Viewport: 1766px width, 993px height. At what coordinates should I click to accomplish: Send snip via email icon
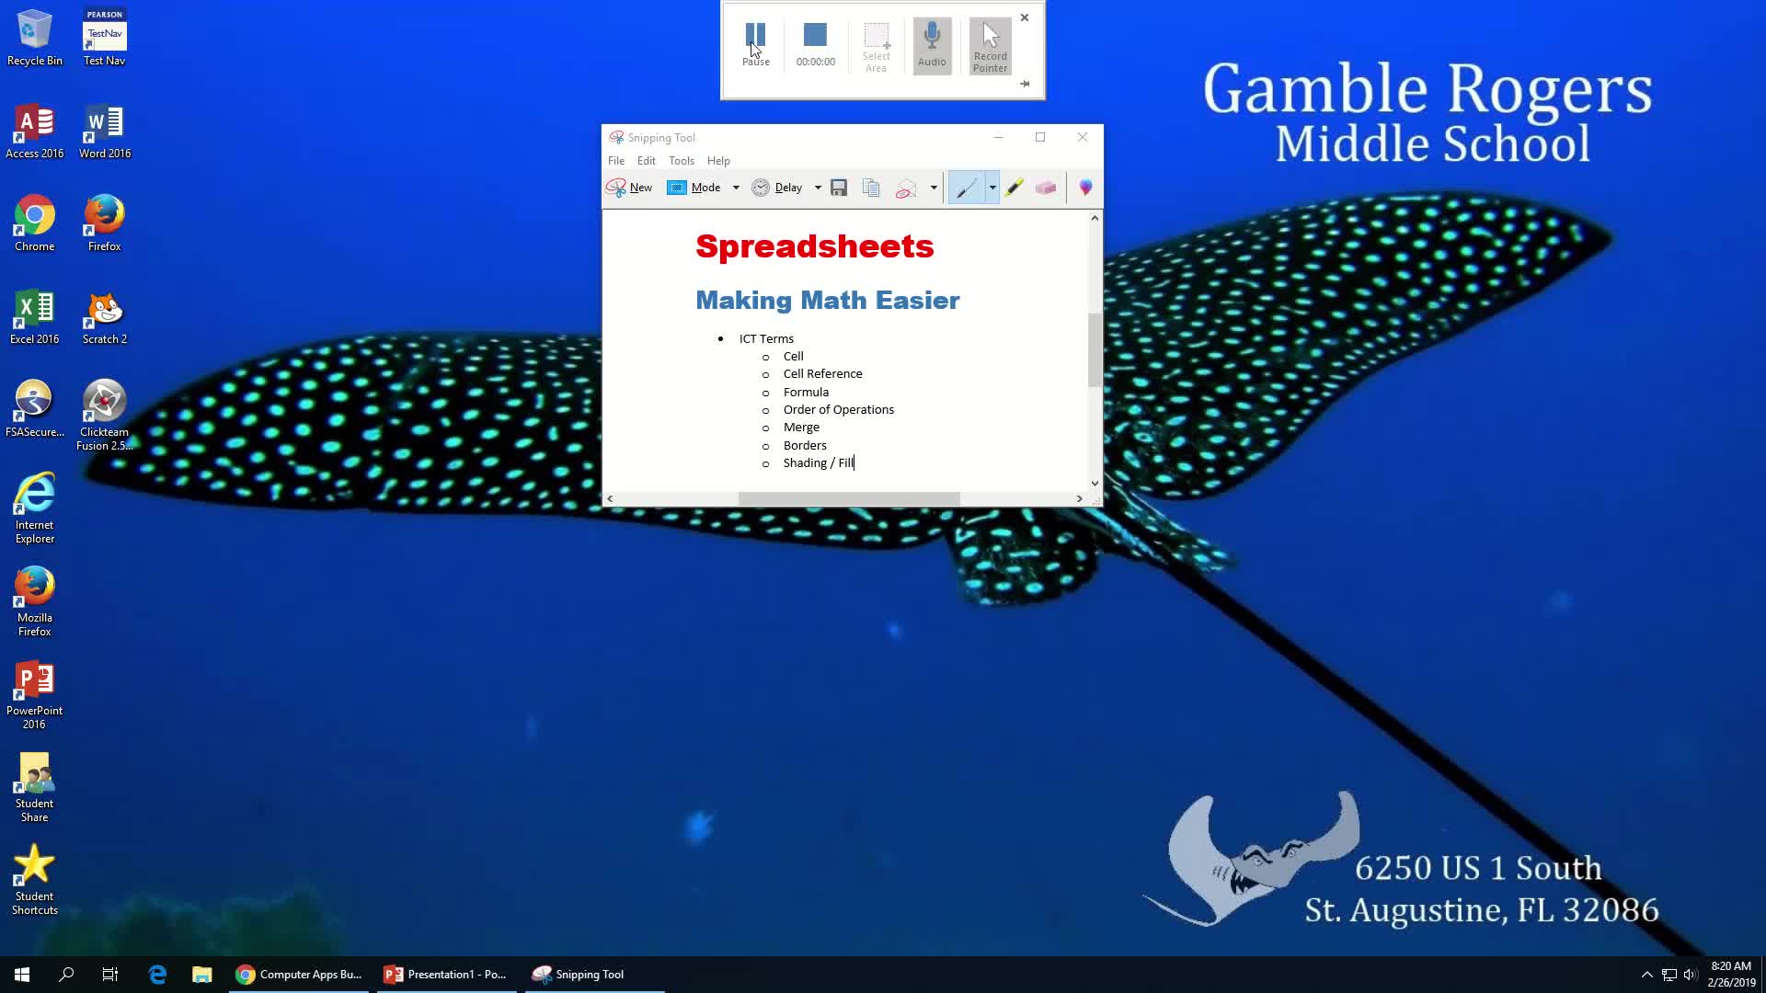tap(906, 188)
